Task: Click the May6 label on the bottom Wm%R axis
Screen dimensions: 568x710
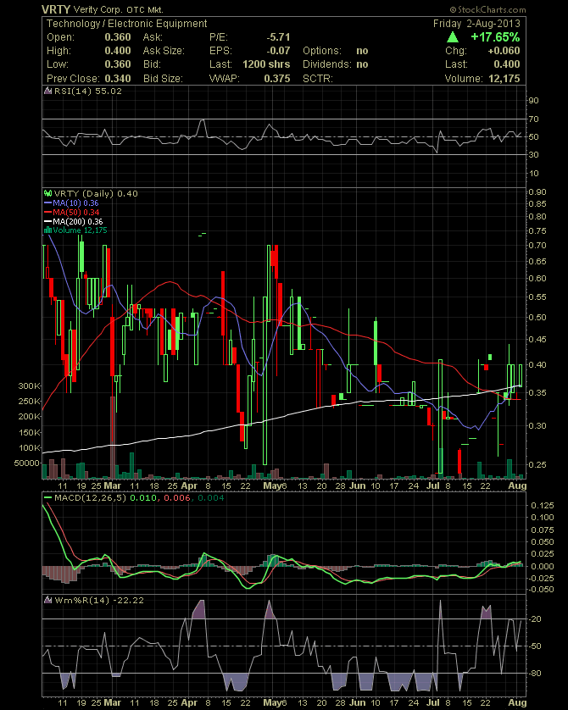Action: [x=275, y=702]
